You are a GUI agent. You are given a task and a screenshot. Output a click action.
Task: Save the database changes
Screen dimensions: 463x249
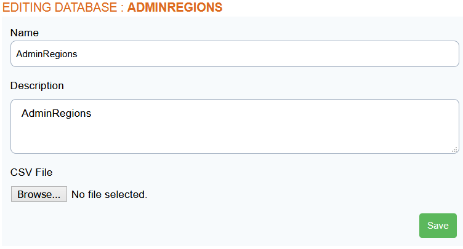point(438,226)
